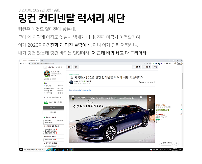The image size is (202, 164).
Task: Open the 자동차 게시판 board link
Action: point(74,74)
